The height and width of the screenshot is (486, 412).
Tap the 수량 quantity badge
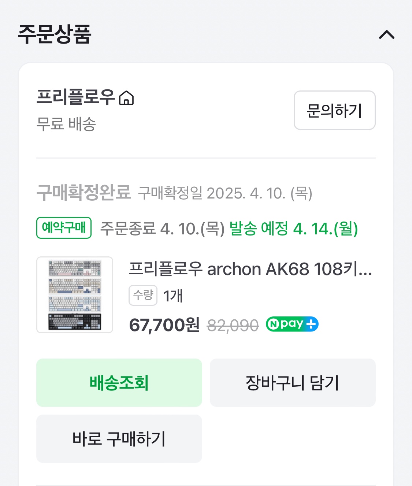pyautogui.click(x=143, y=295)
